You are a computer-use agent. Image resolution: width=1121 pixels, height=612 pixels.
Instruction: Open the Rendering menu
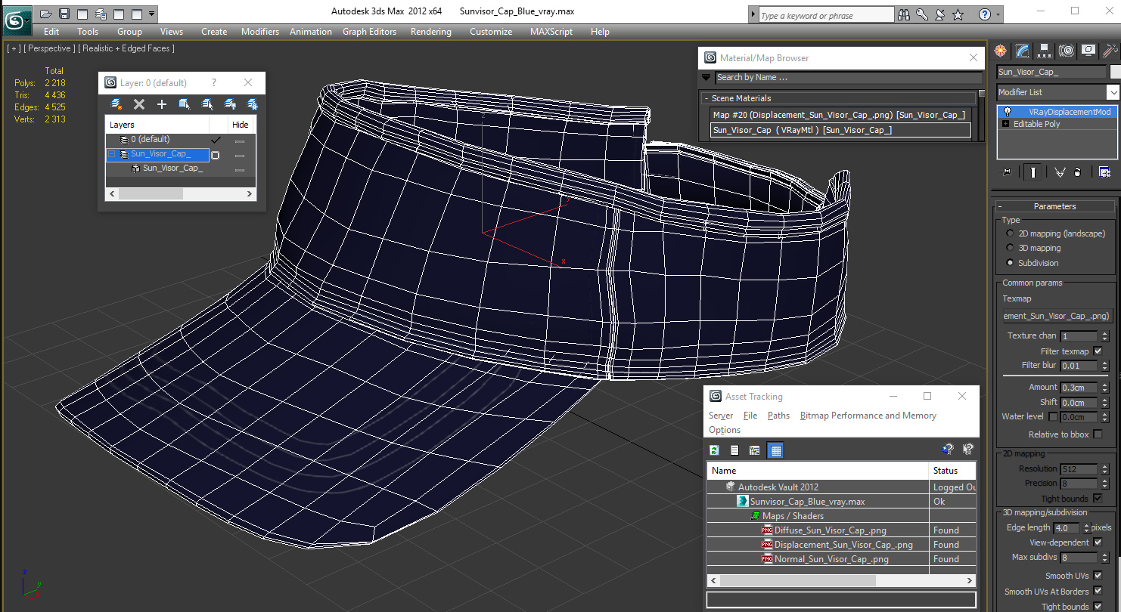tap(430, 32)
